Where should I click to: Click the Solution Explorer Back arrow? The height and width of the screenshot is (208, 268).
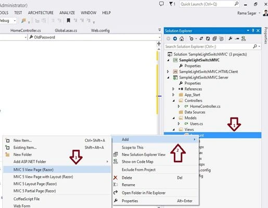(168, 38)
